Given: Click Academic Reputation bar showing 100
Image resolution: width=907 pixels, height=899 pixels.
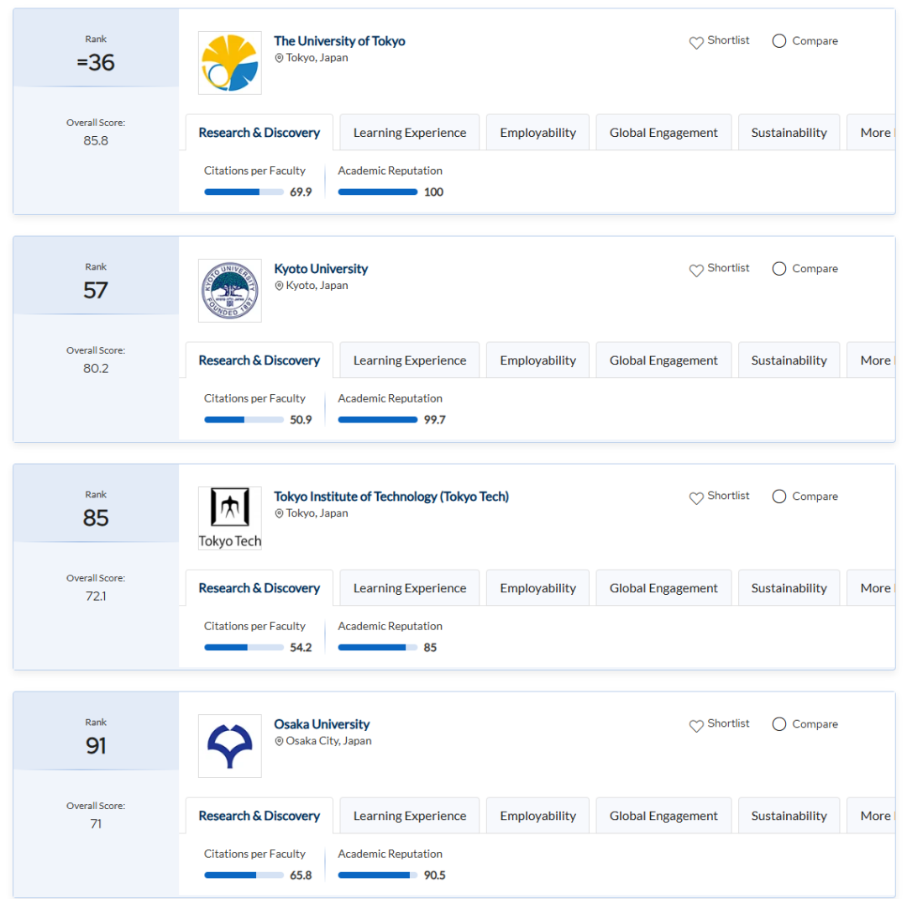Looking at the screenshot, I should coord(378,192).
